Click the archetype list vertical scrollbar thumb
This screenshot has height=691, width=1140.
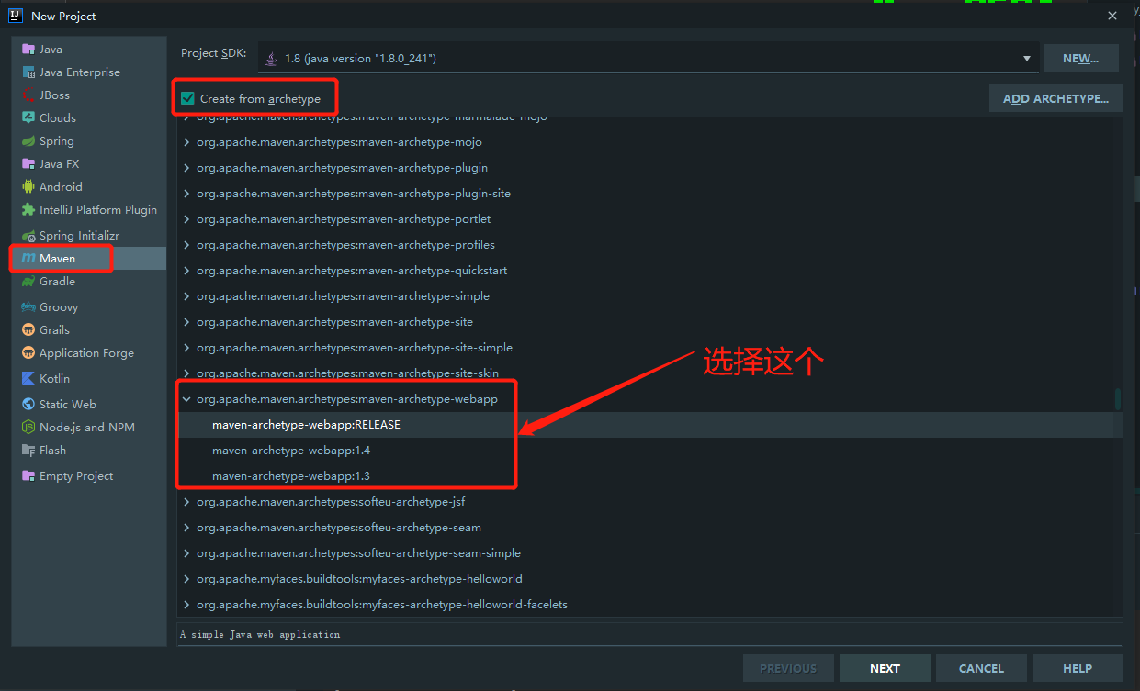point(1118,399)
